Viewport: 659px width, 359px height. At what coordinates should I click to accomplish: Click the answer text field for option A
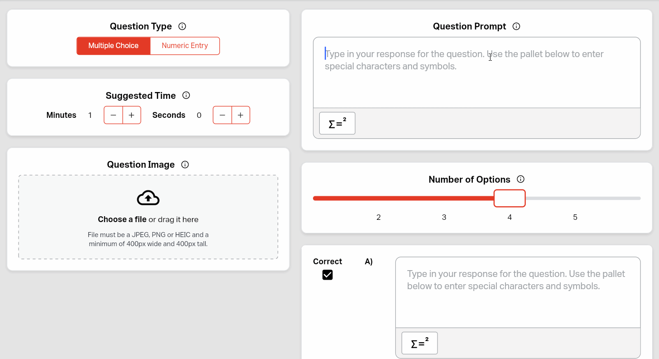518,292
